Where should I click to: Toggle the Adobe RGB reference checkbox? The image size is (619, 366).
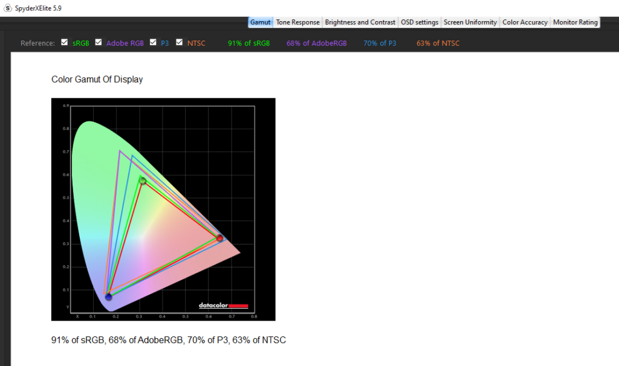[x=99, y=43]
